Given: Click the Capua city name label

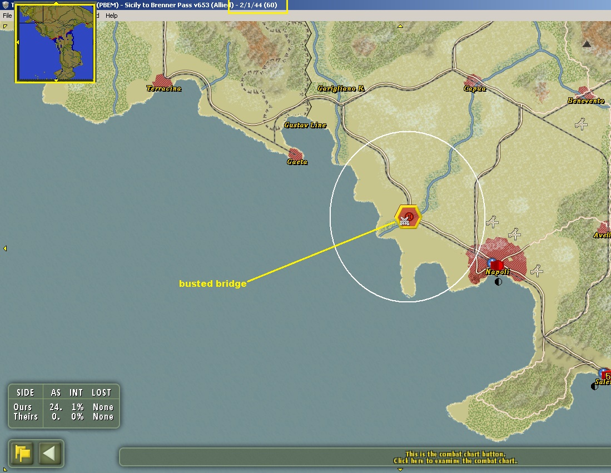Looking at the screenshot, I should coord(475,88).
